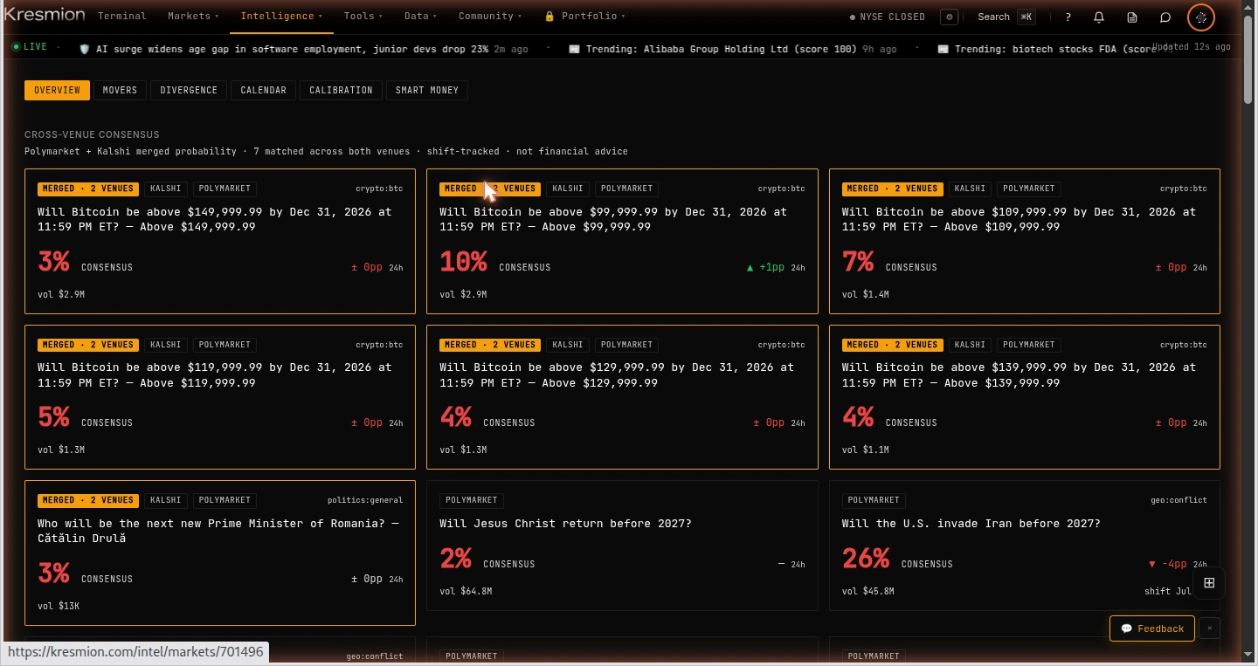Image resolution: width=1258 pixels, height=666 pixels.
Task: Expand the Tools menu
Action: [x=363, y=16]
